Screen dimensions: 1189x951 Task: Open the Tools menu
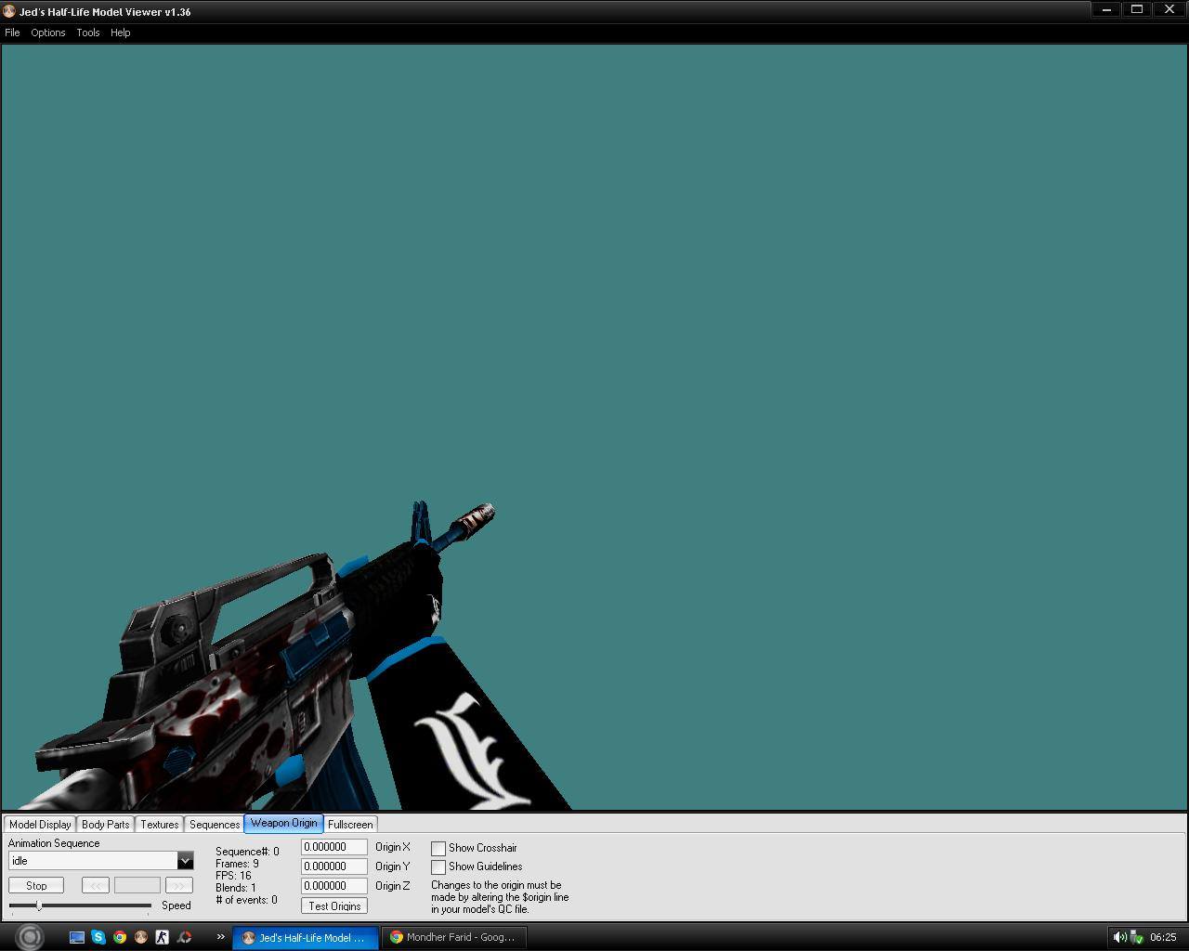click(88, 33)
